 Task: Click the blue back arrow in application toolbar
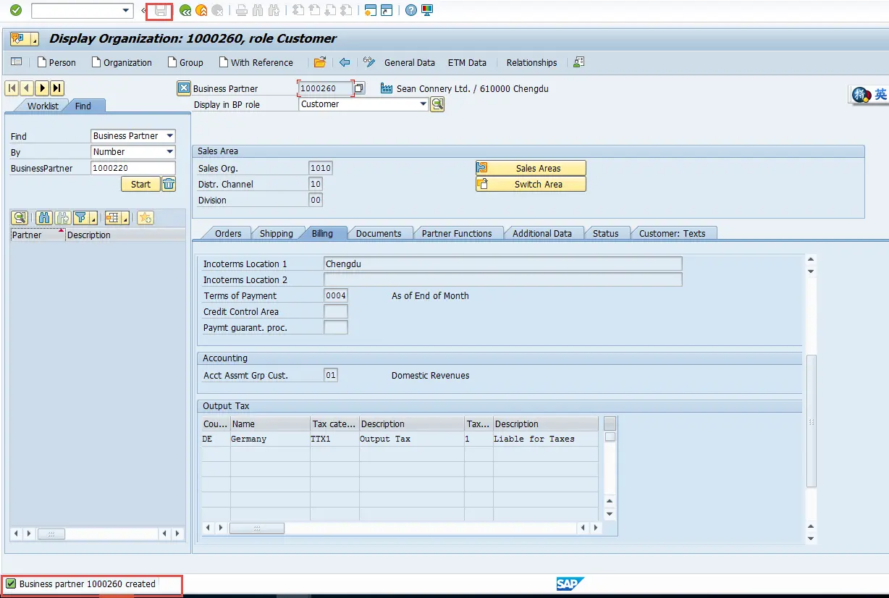pos(345,62)
